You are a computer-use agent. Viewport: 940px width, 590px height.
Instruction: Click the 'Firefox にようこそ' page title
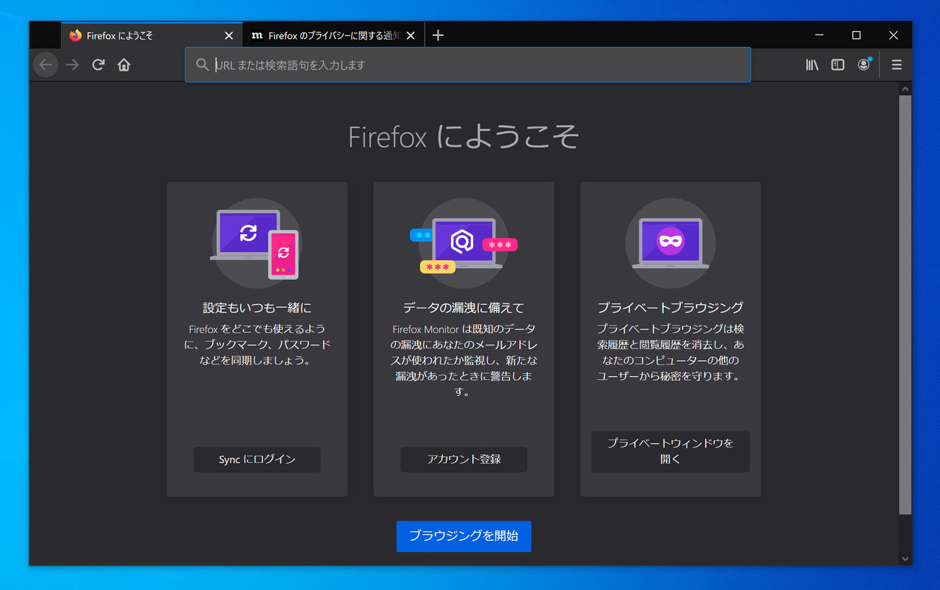coord(463,137)
